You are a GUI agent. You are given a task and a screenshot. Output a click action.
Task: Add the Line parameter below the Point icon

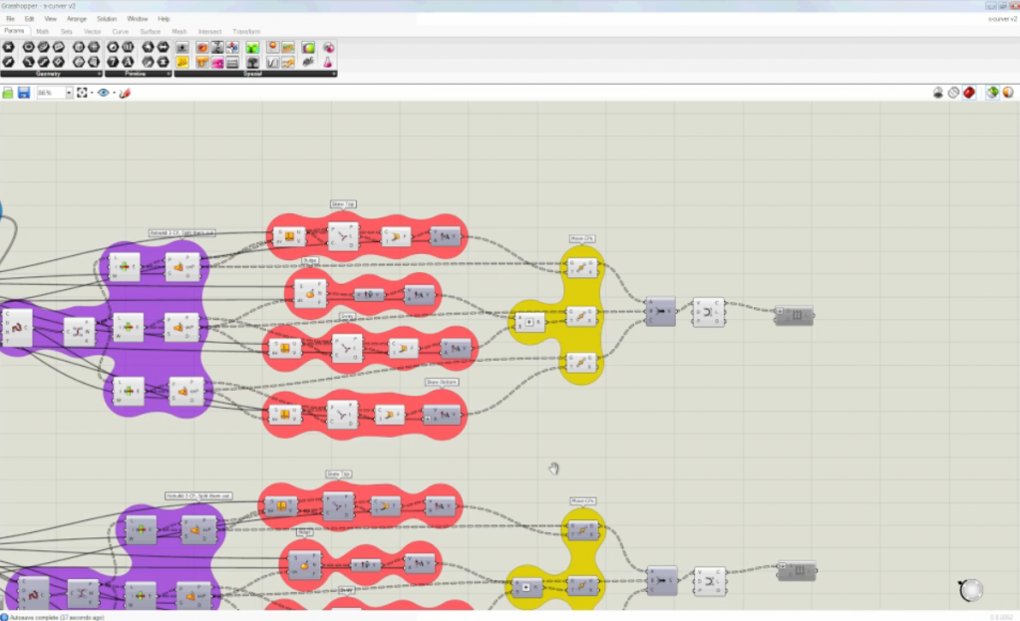(x=8, y=62)
